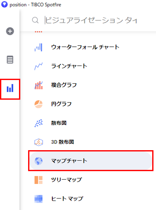Image resolution: width=156 pixels, height=210 pixels.
Task: Choose 円グラフ from the list
Action: click(x=61, y=104)
